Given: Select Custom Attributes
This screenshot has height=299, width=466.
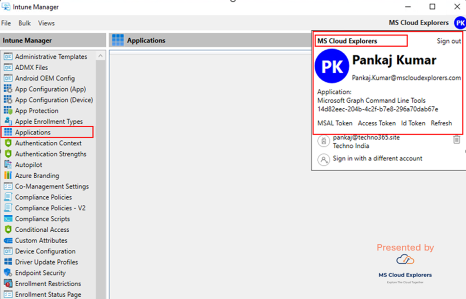Looking at the screenshot, I should point(41,240).
